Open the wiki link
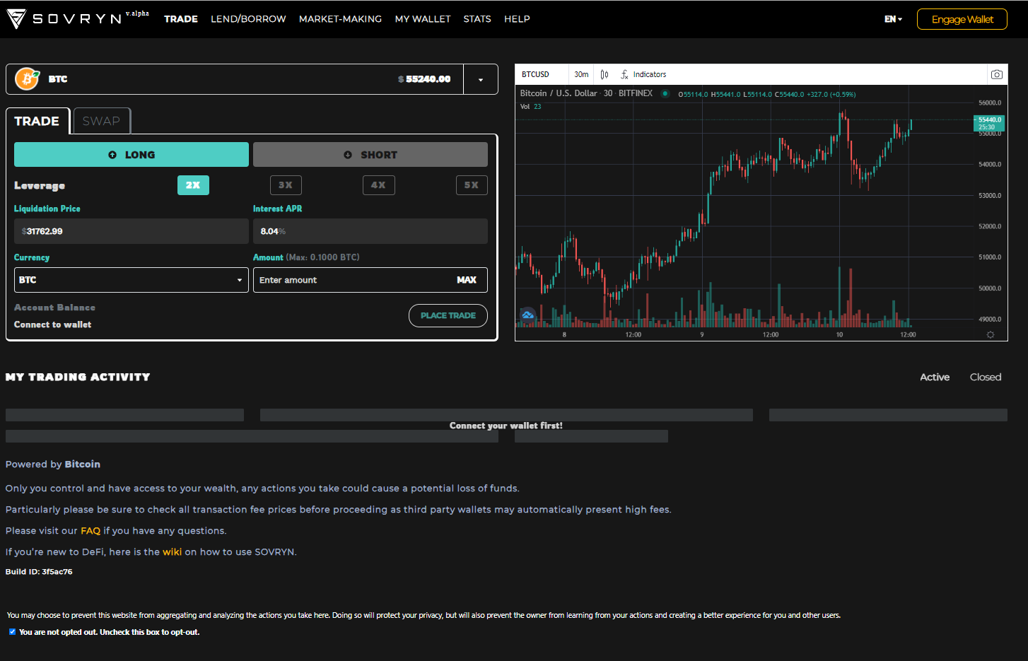Viewport: 1028px width, 661px height. tap(173, 552)
